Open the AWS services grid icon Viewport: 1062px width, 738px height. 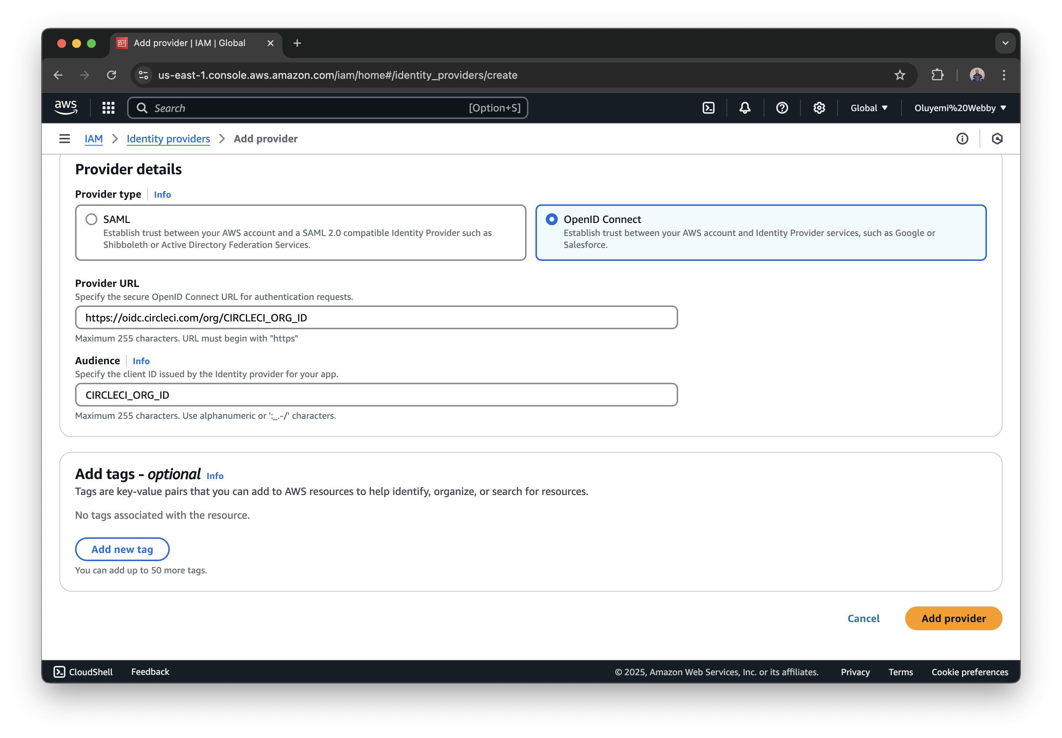[x=108, y=107]
